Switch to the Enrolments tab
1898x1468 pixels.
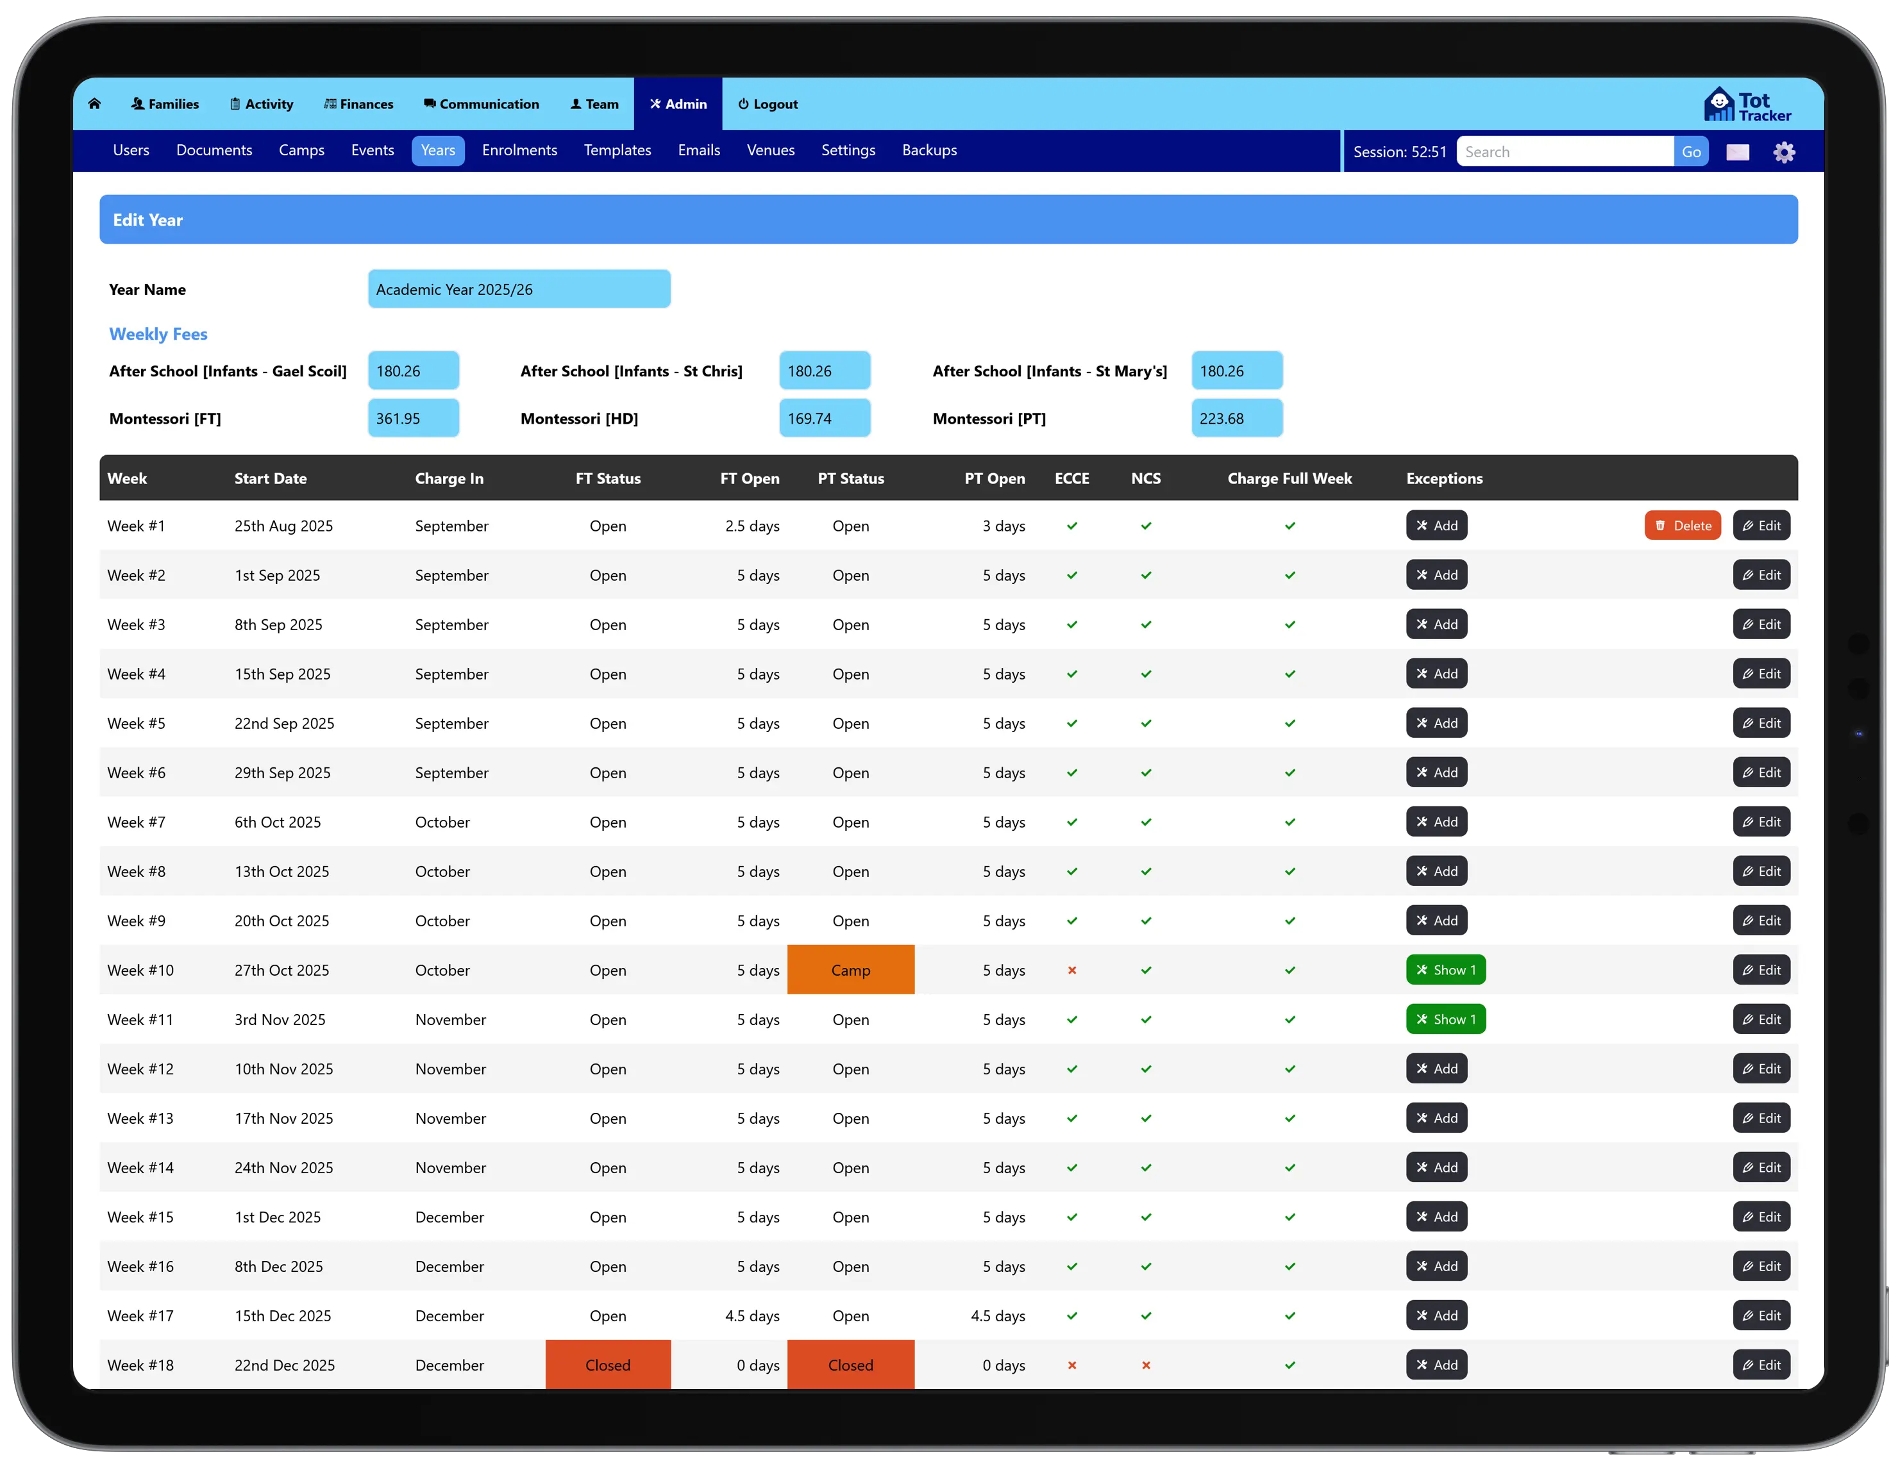[x=519, y=150]
